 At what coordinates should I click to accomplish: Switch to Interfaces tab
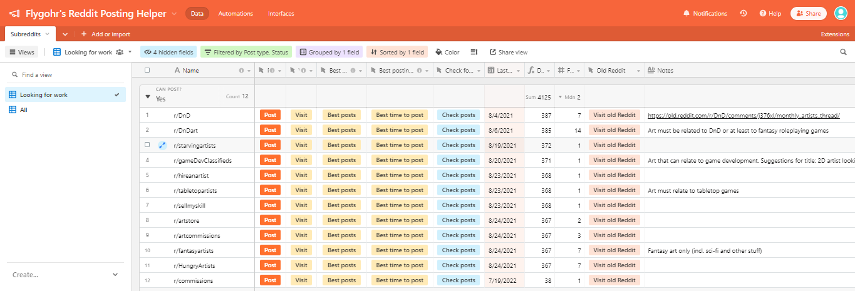click(x=281, y=13)
